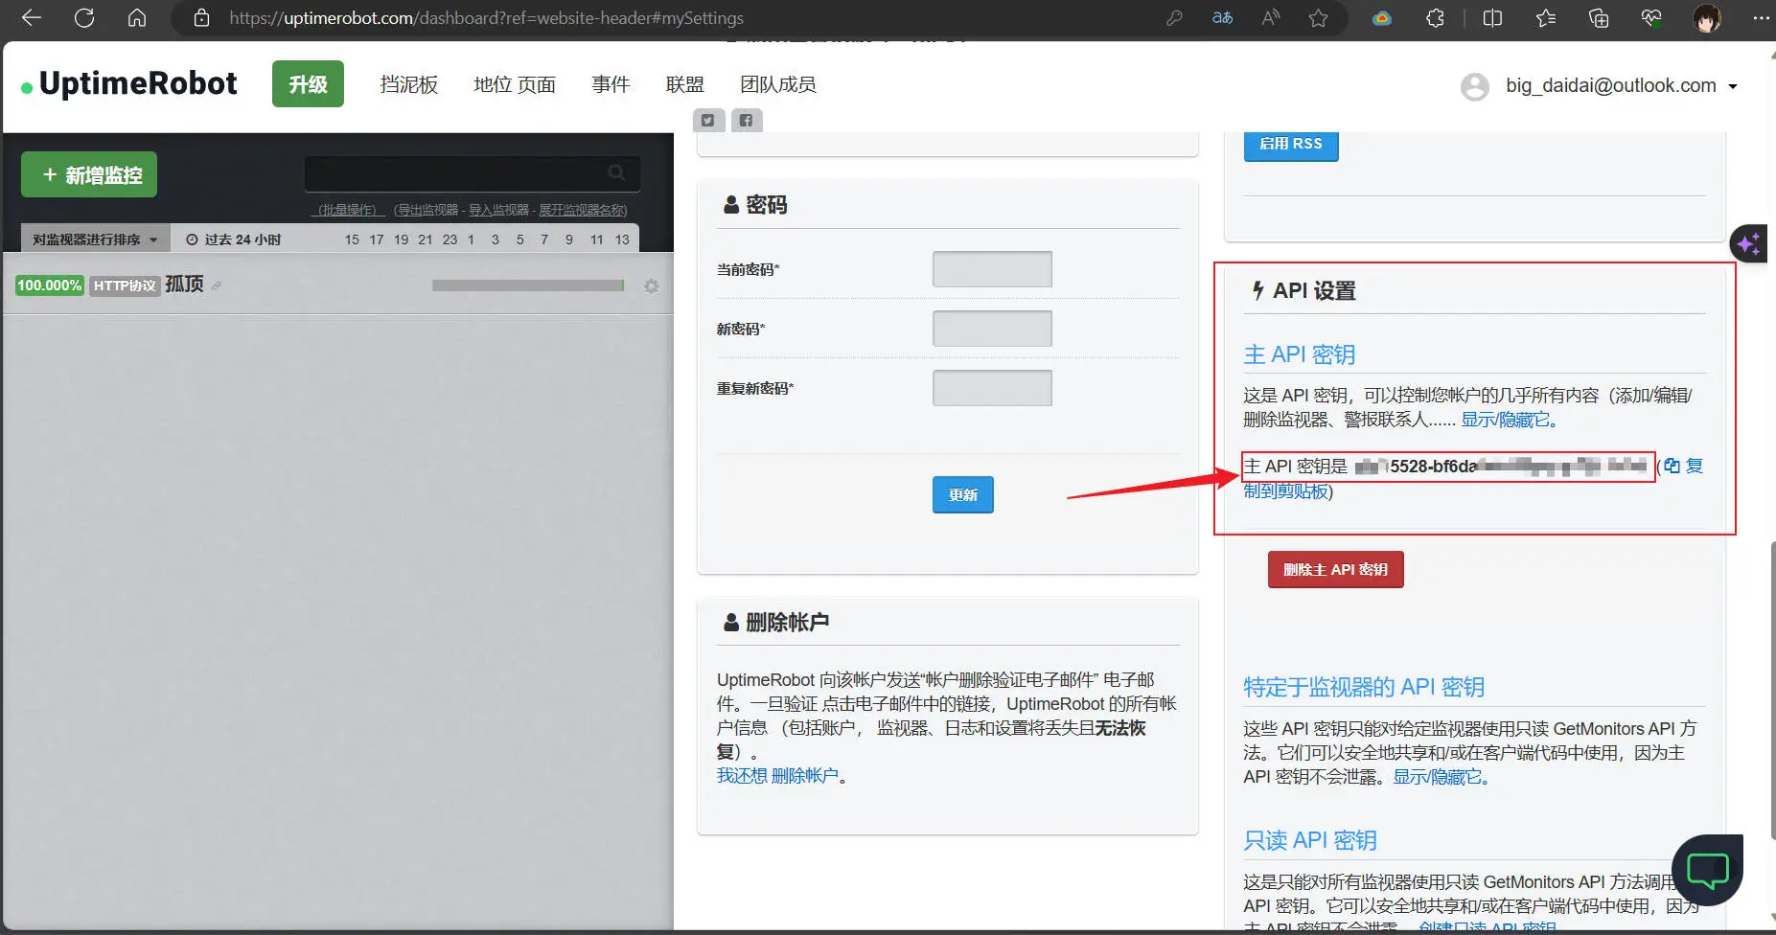Click the Facebook share icon
Screen dimensions: 1776x935
click(746, 121)
